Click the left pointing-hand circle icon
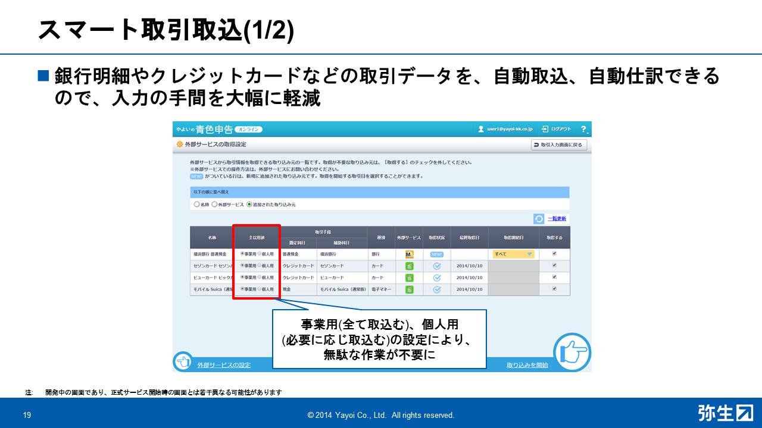 point(183,361)
